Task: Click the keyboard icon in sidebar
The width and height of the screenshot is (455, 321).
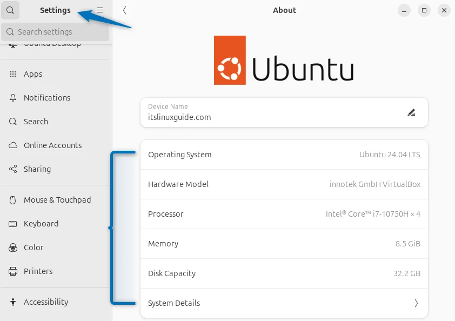Action: (13, 224)
